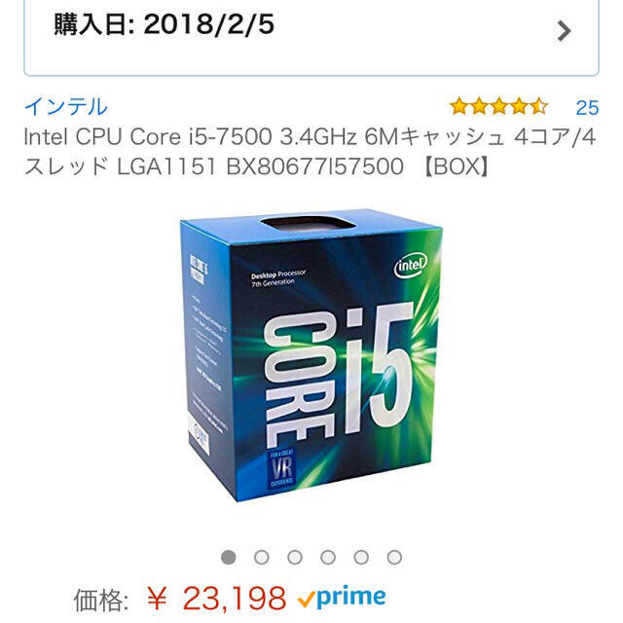Viewport: 623px width, 623px height.
Task: View the 25 customer reviews
Action: [587, 108]
